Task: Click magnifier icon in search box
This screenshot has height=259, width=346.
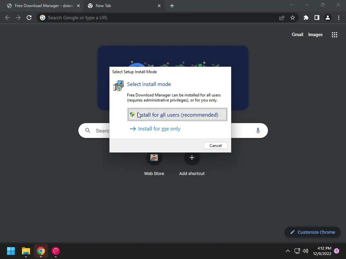Action: point(88,131)
